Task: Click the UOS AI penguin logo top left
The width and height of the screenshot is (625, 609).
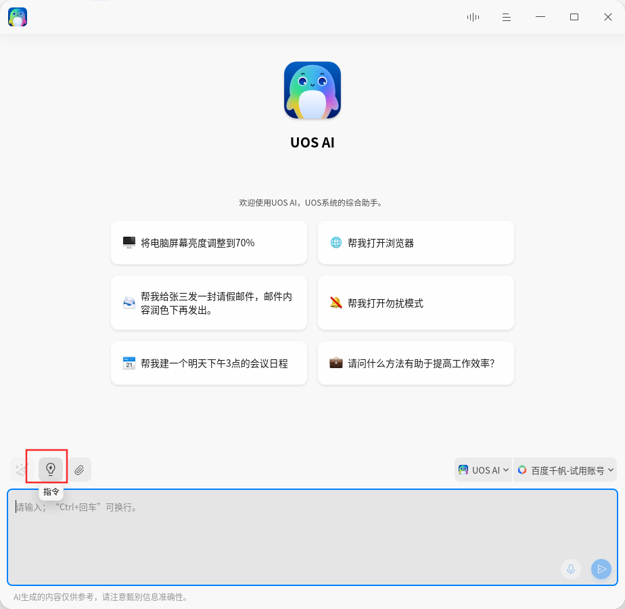Action: 18,17
